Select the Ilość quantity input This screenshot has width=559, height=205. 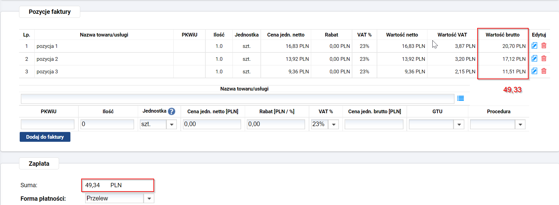coord(107,124)
